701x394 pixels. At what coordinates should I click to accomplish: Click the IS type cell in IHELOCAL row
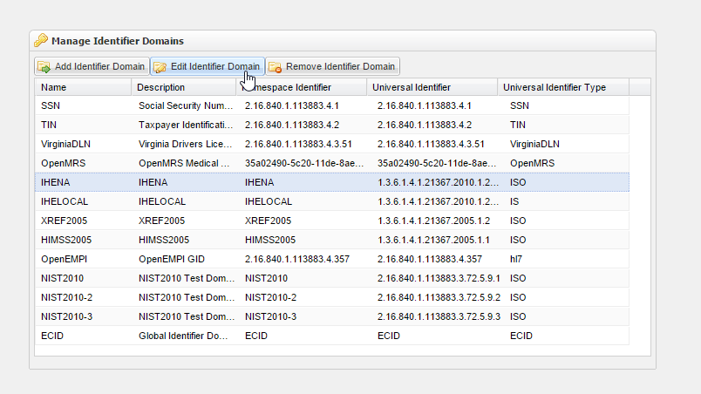coord(514,202)
